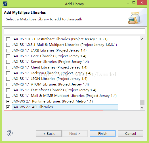Select 'JAX-RS 1.1 JAXB Libraries (Project Jersey 1.4)' row text
Image resolution: width=149 pixels, height=143 pixels.
pyautogui.click(x=49, y=50)
